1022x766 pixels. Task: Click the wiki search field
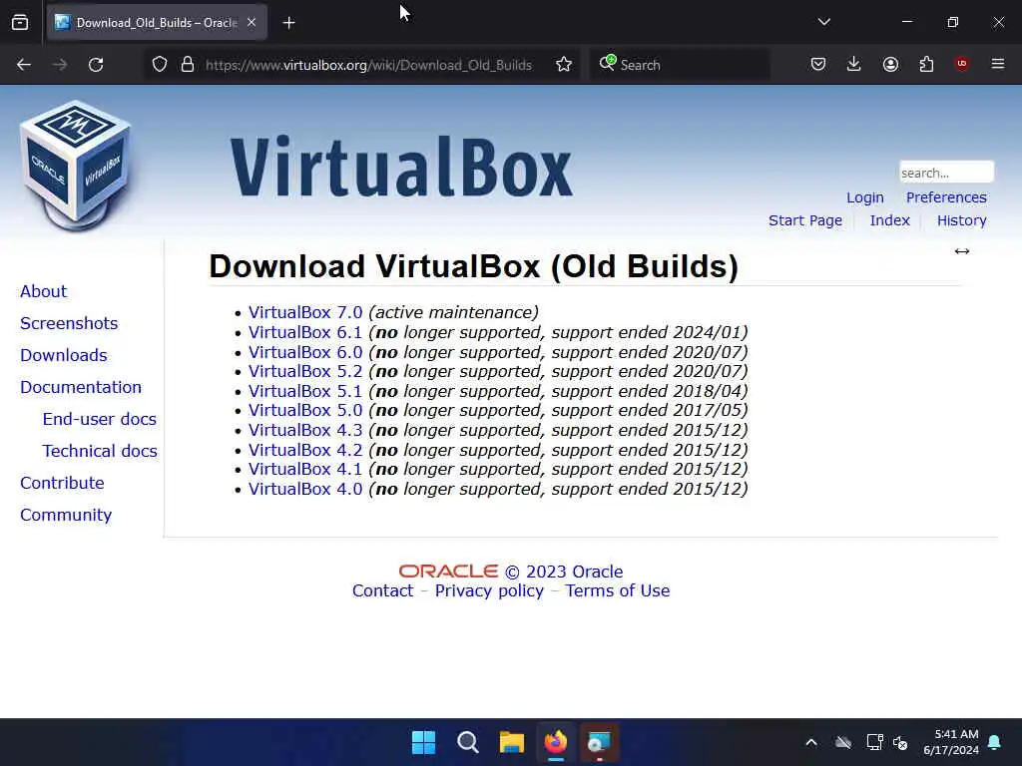click(x=946, y=173)
